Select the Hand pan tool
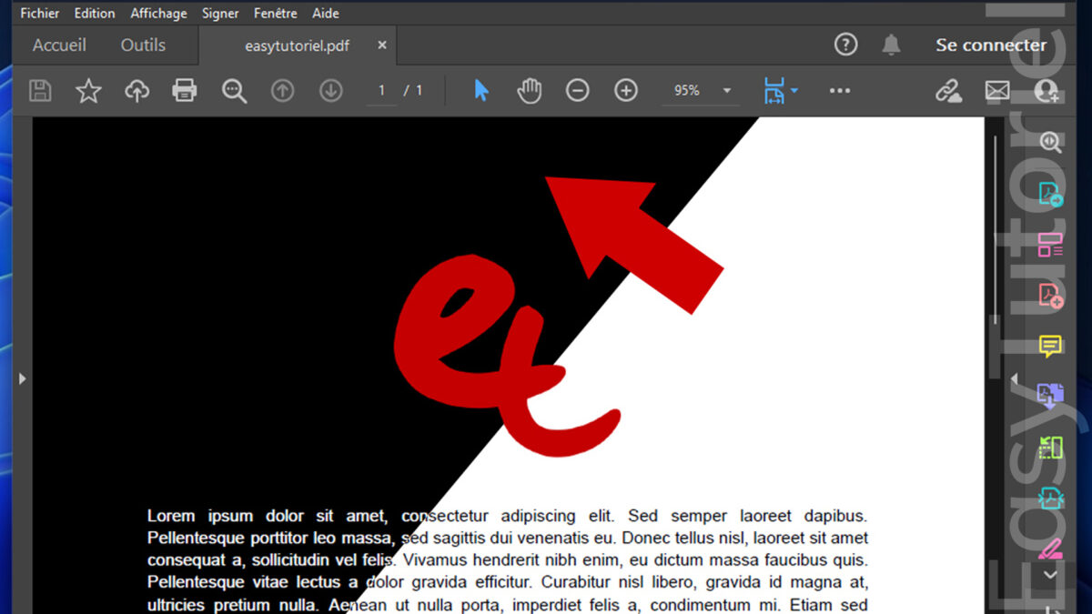1092x614 pixels. (x=529, y=90)
